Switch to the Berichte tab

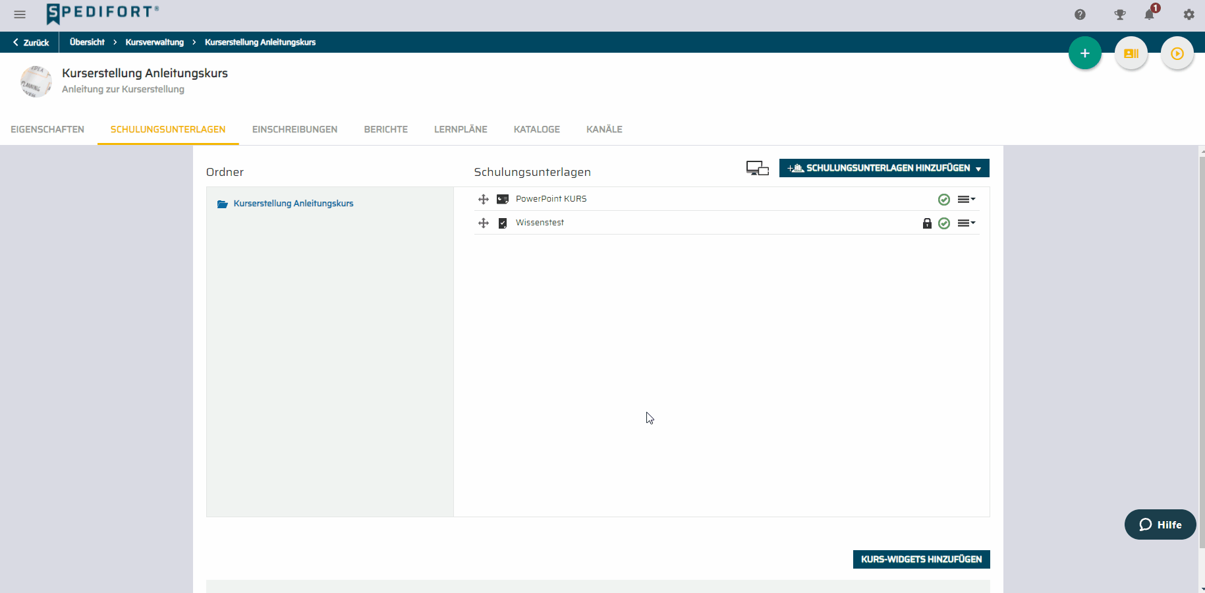click(x=386, y=130)
